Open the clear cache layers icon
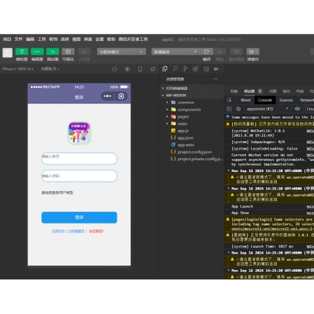This screenshot has width=314, height=314. coord(253,51)
